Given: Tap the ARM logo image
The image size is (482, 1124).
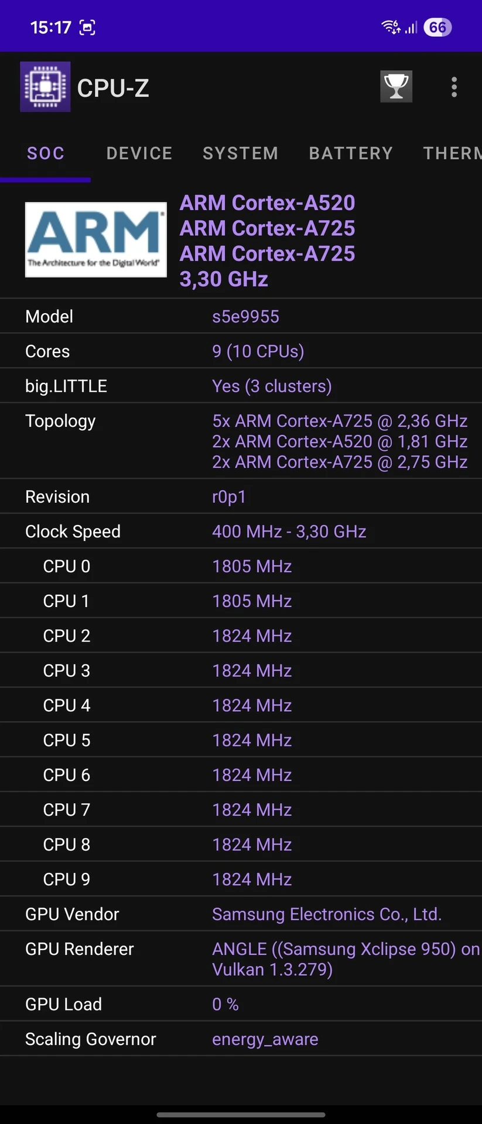Looking at the screenshot, I should click(95, 239).
